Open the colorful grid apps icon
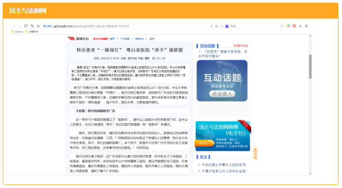The width and height of the screenshot is (342, 188). [289, 26]
